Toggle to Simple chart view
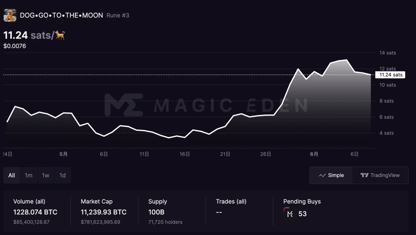Image resolution: width=416 pixels, height=235 pixels. pyautogui.click(x=331, y=175)
